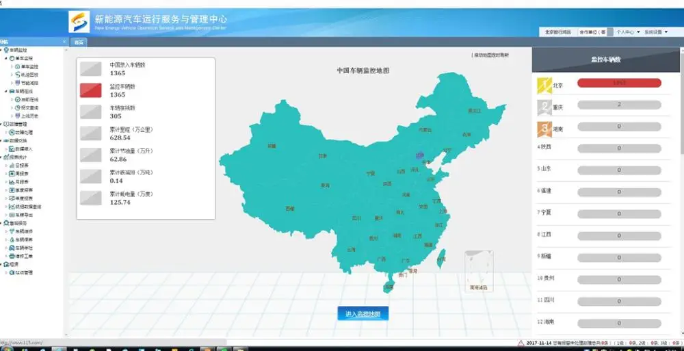Select the 中国录入车辆数 grey tile
Image resolution: width=684 pixels, height=351 pixels.
click(x=91, y=69)
